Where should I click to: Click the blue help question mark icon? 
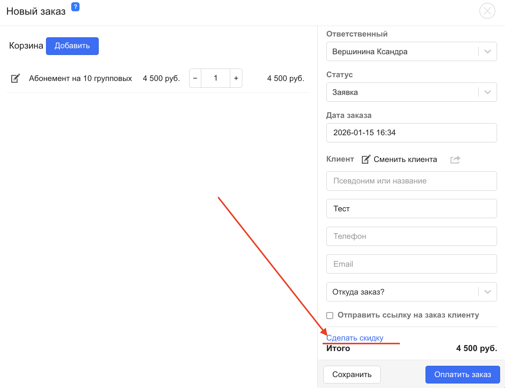click(x=75, y=7)
